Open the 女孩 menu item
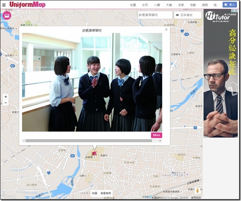Image resolution: width=241 pixels, height=201 pixels. (145, 5)
